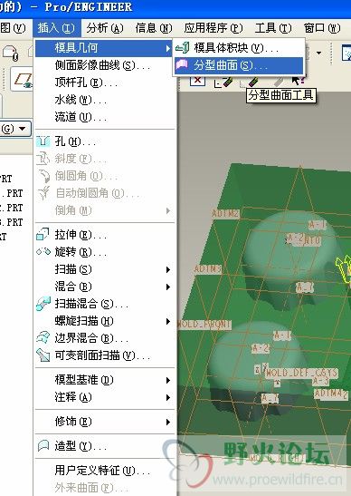
Task: Expand the 扫描(S) sweep submenu arrow
Action: 168,269
